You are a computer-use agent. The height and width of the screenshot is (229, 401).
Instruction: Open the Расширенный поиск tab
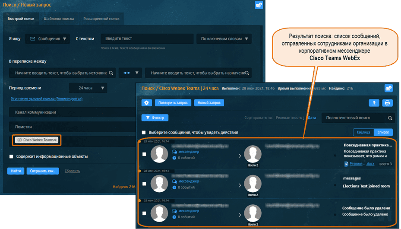click(102, 19)
